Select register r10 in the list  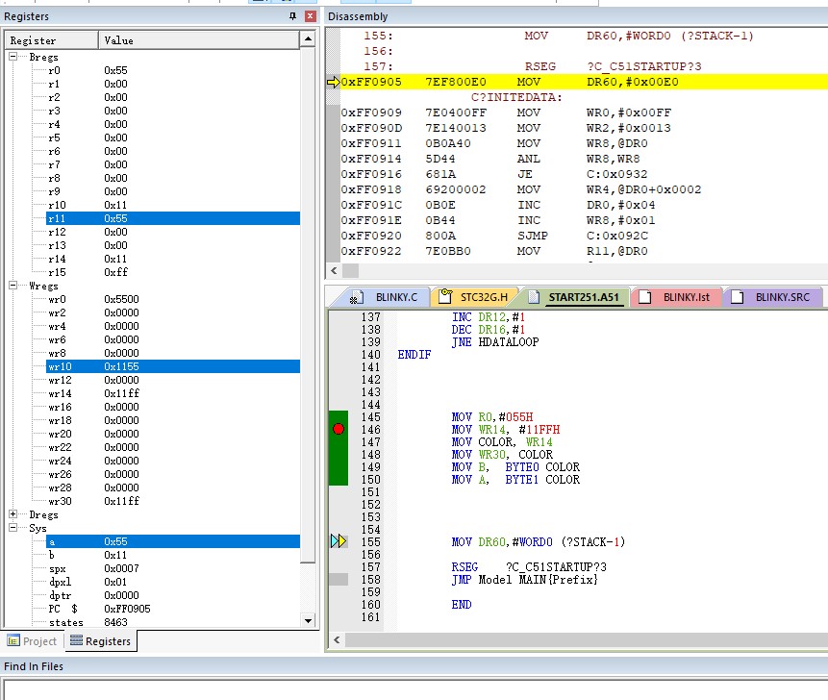pos(57,205)
